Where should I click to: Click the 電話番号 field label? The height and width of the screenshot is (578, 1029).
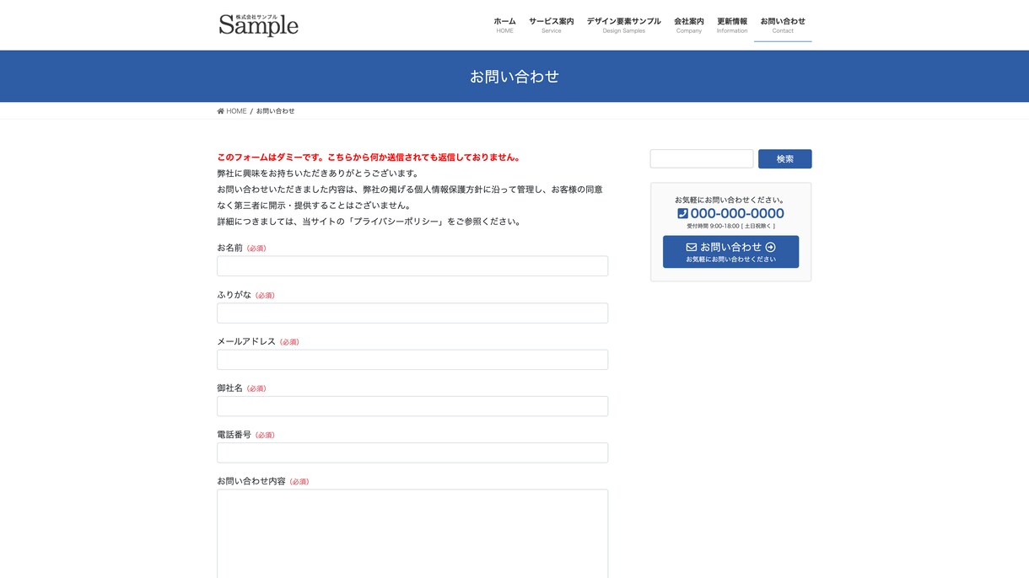point(234,434)
